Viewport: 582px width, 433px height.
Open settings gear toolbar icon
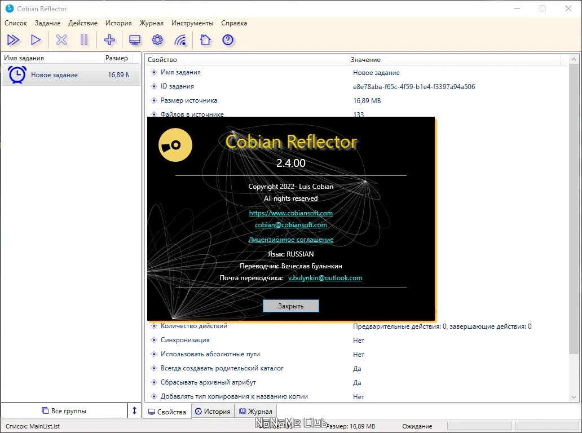tap(157, 39)
